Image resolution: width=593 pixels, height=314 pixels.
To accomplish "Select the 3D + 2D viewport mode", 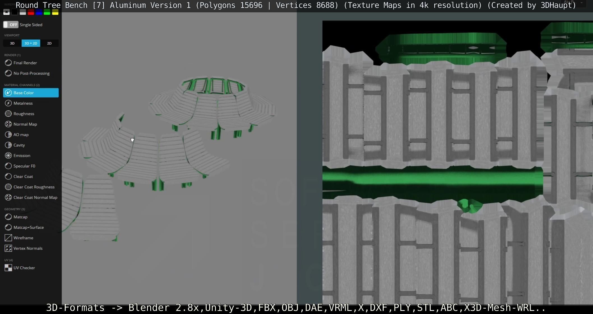I will click(31, 43).
